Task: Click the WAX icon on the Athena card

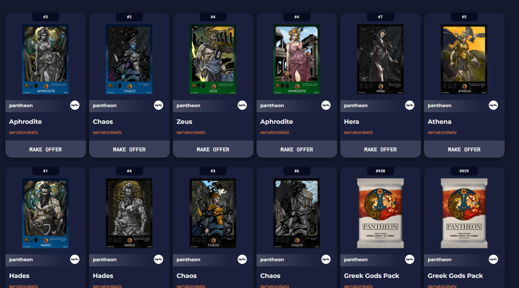Action: [x=493, y=105]
